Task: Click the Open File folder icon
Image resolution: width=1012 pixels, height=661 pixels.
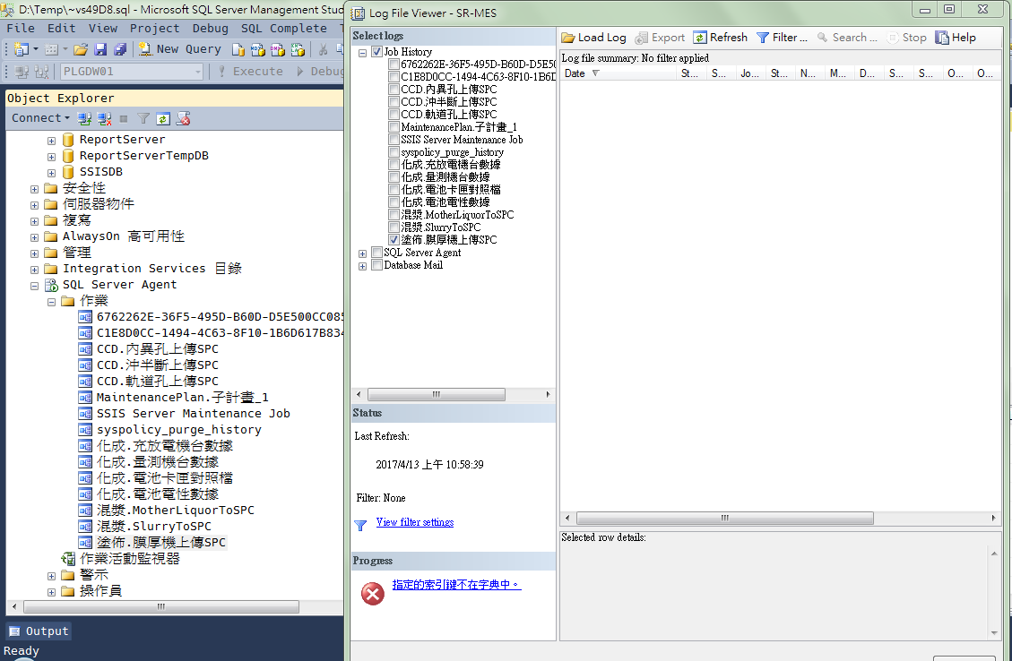Action: tap(81, 49)
